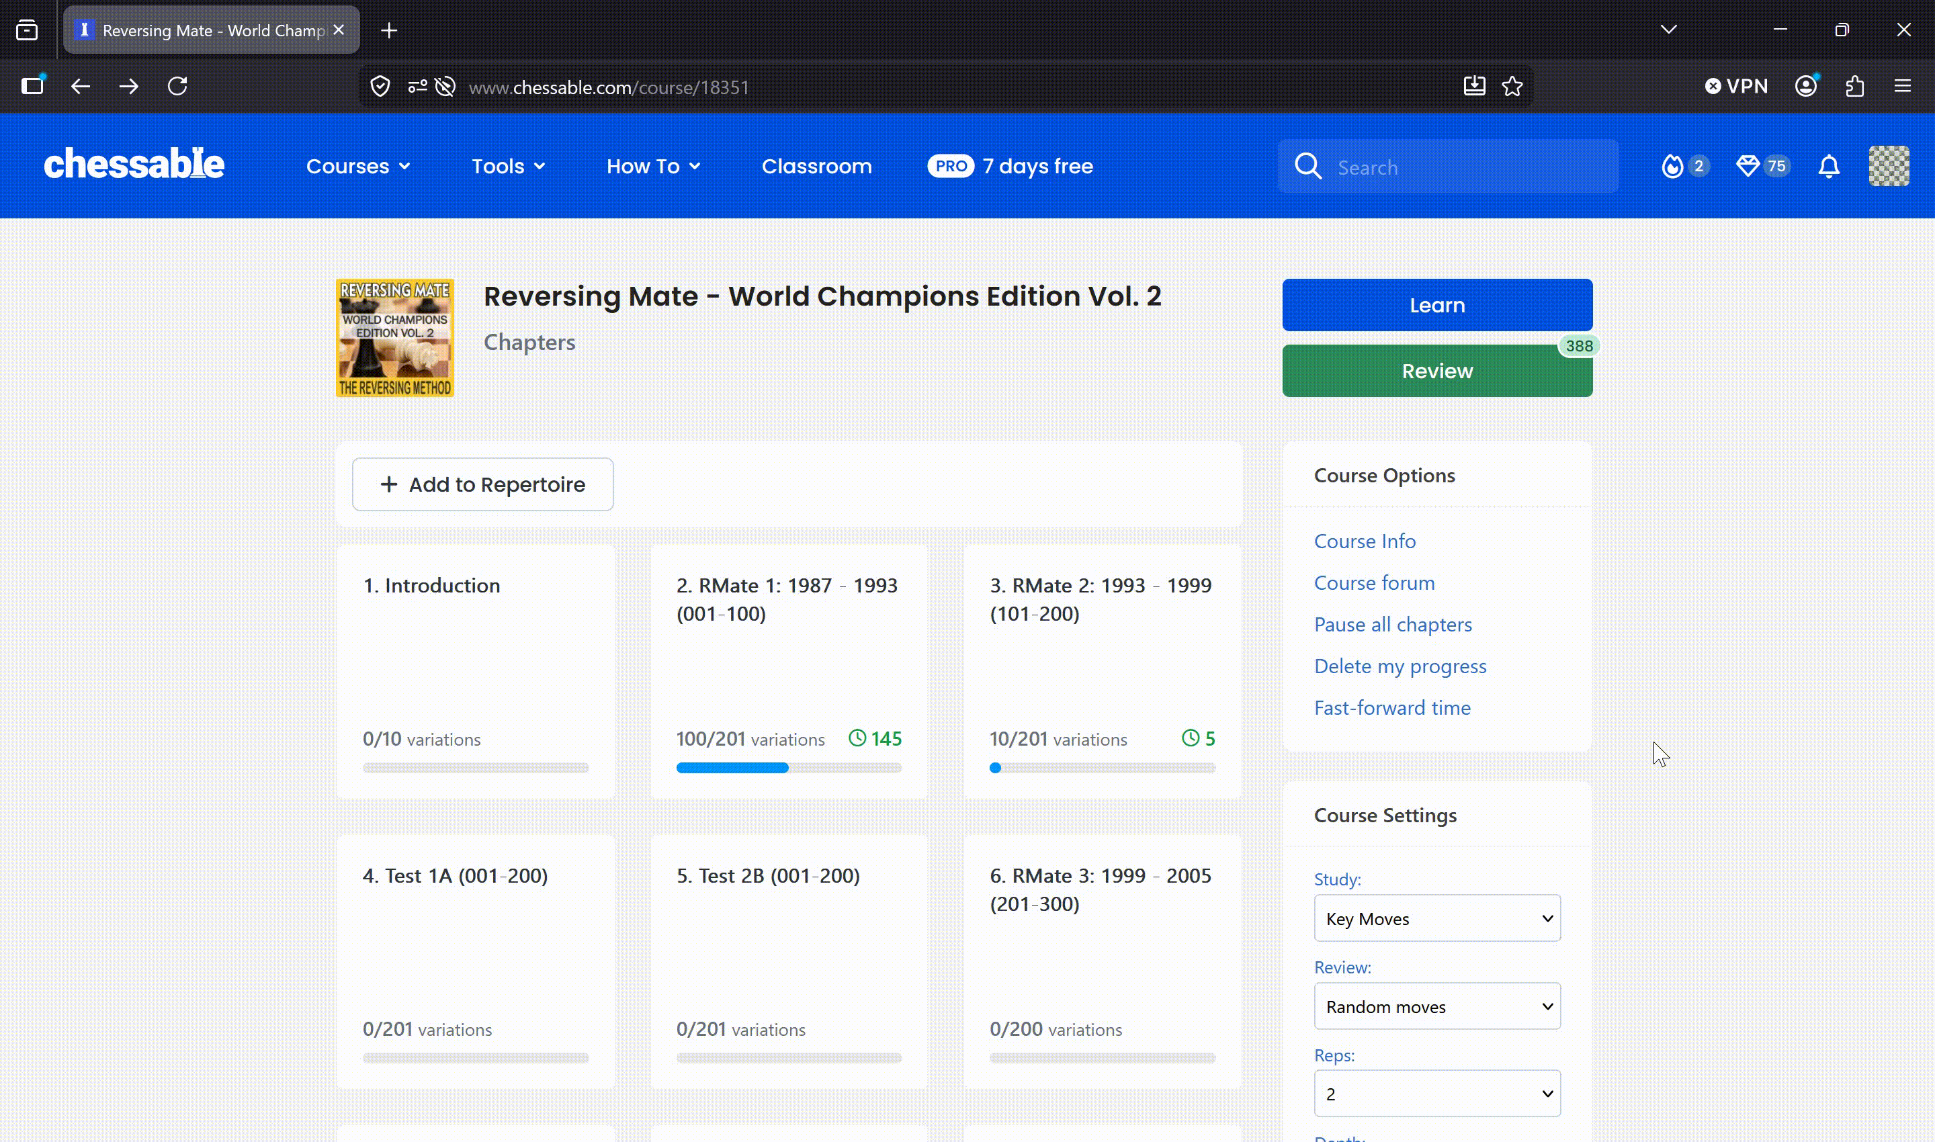Click the PRO badge
This screenshot has height=1142, width=1935.
coord(951,166)
